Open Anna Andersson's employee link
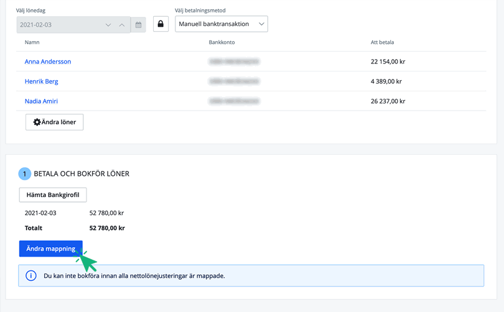This screenshot has height=312, width=504. [x=48, y=62]
